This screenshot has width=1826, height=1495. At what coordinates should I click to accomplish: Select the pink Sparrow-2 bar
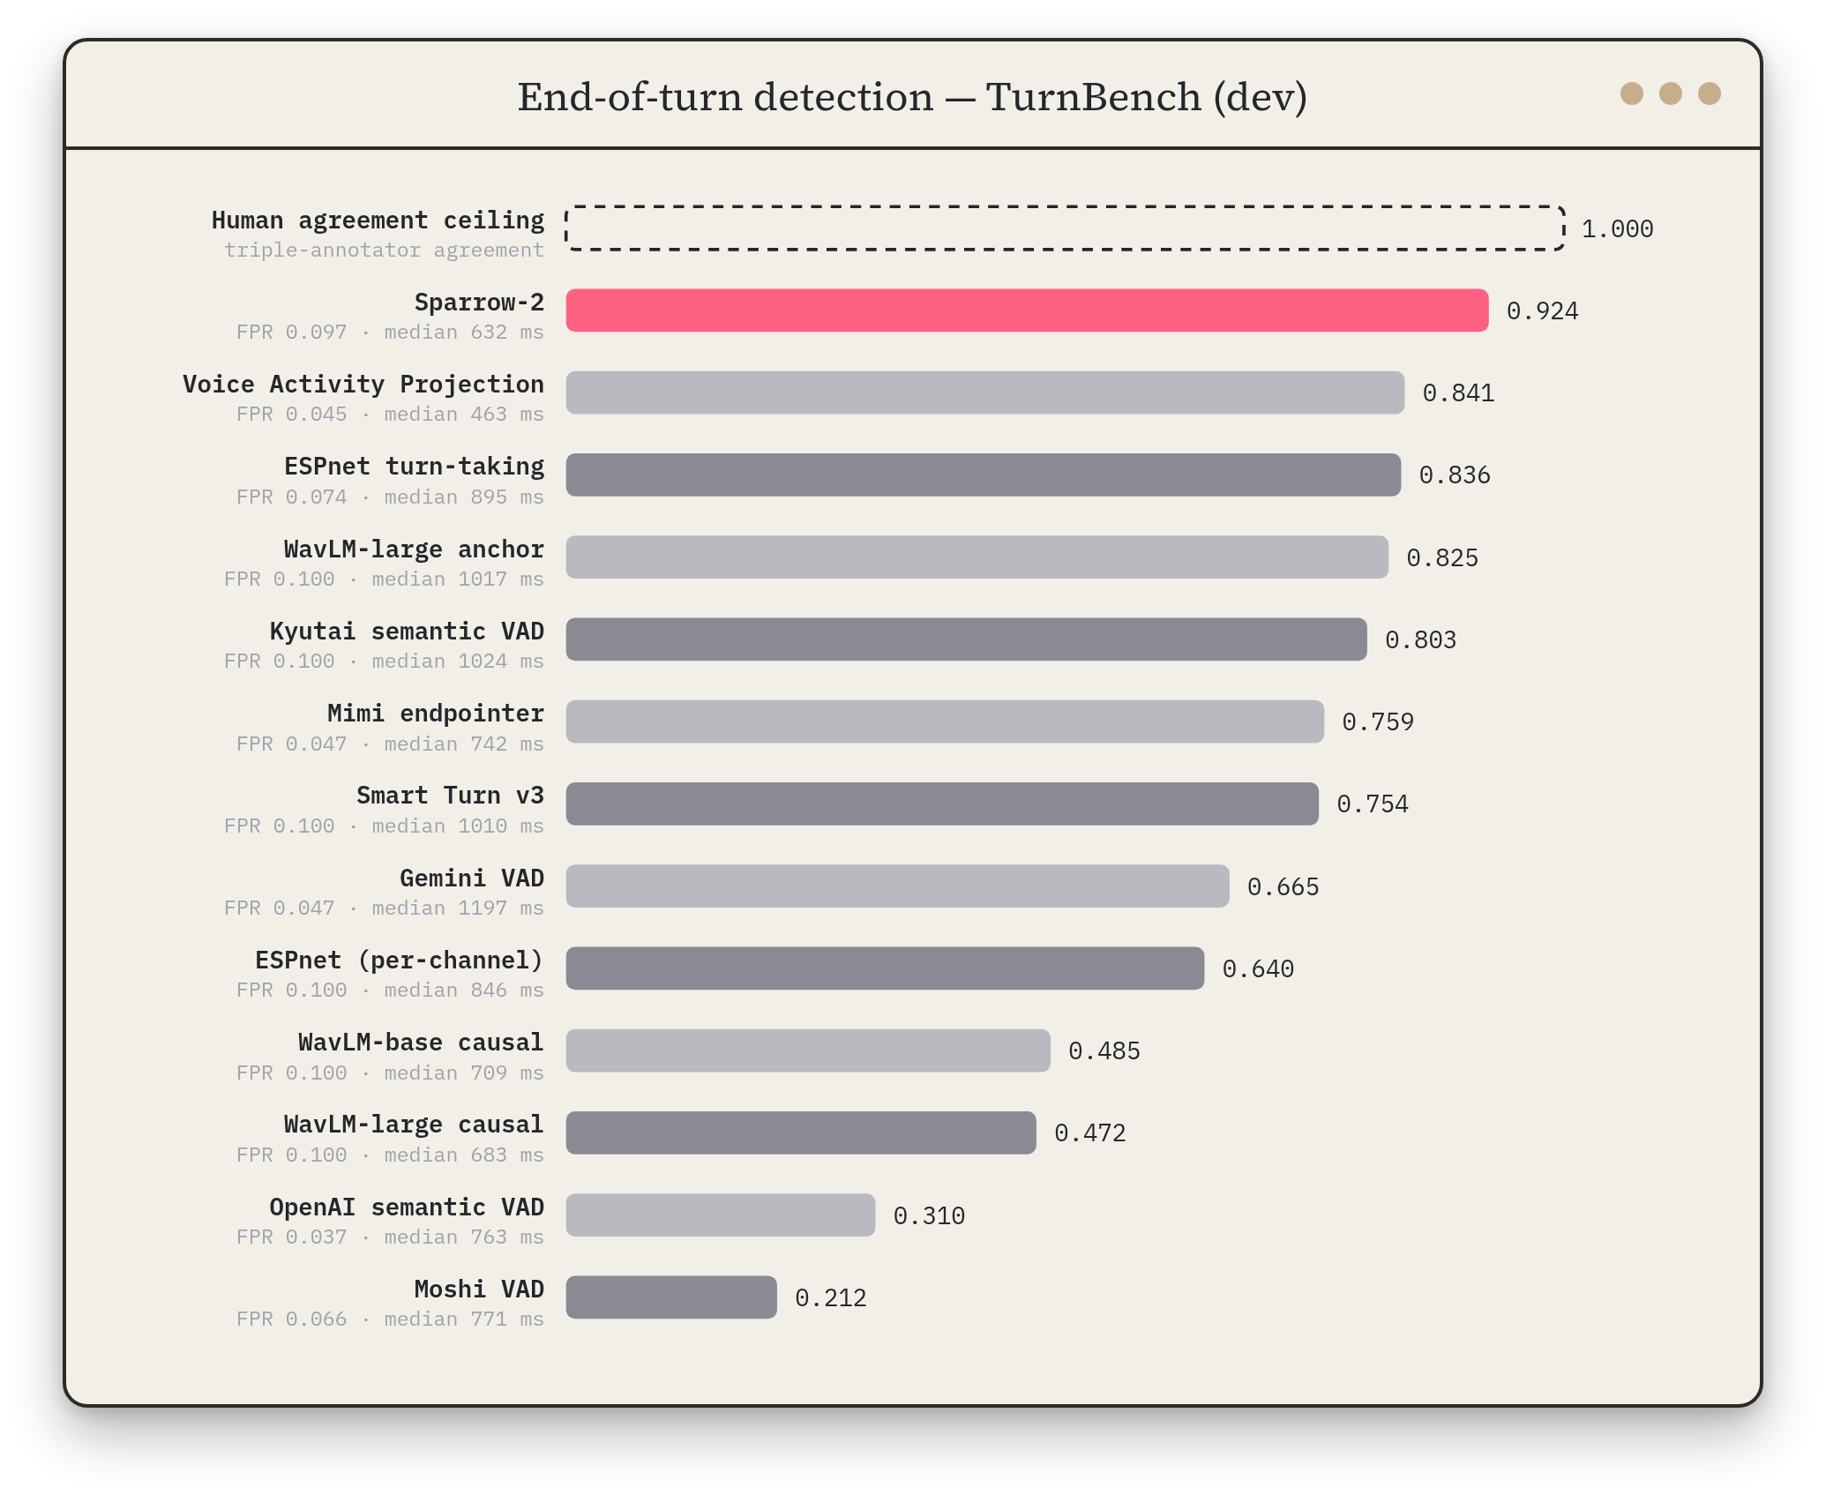(1027, 310)
